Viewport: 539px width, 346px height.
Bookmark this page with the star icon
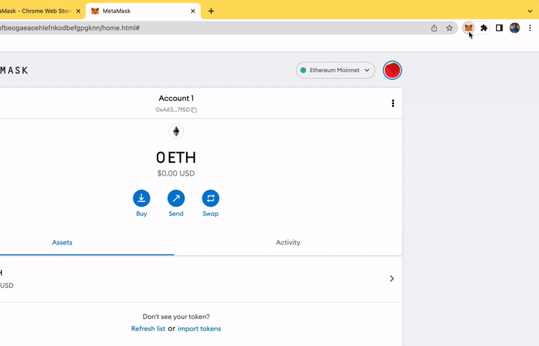[449, 28]
